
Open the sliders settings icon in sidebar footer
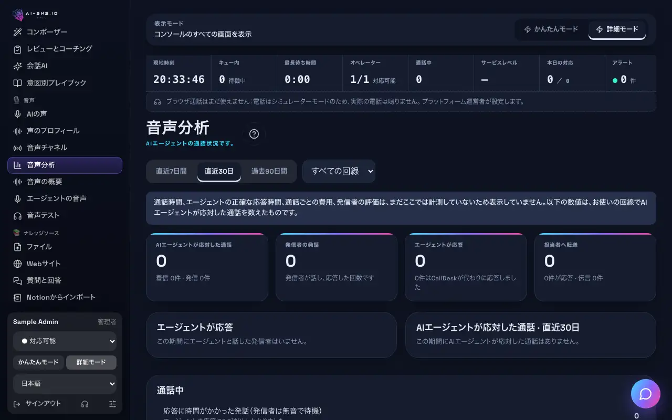click(112, 404)
